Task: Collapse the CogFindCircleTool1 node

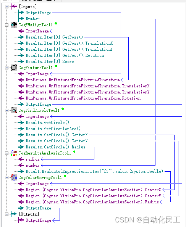Action: [6, 111]
